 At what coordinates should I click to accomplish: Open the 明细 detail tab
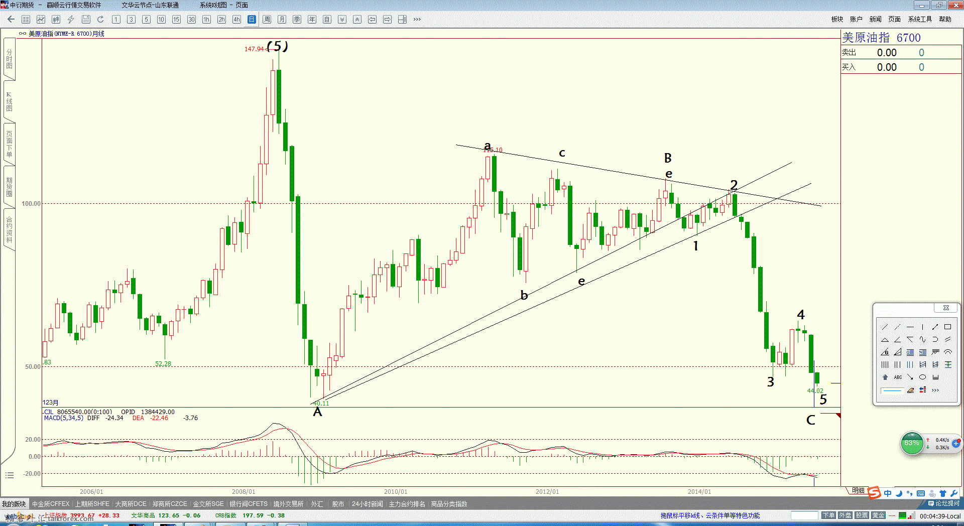(858, 490)
